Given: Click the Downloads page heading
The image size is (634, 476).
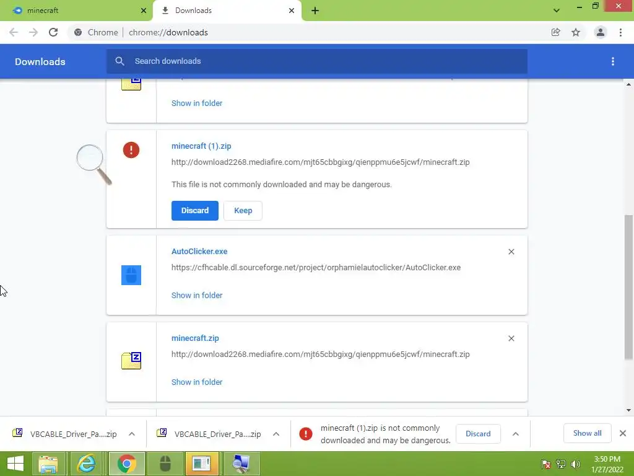Looking at the screenshot, I should coord(40,61).
